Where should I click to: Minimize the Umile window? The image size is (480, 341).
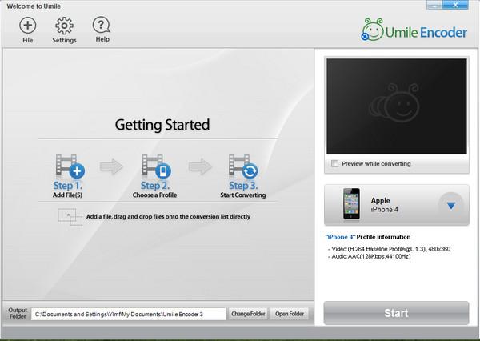434,5
